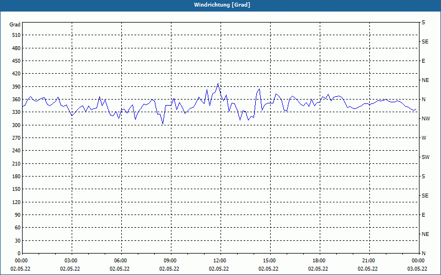Select the 60 y-axis value
The width and height of the screenshot is (441, 275).
click(x=18, y=228)
